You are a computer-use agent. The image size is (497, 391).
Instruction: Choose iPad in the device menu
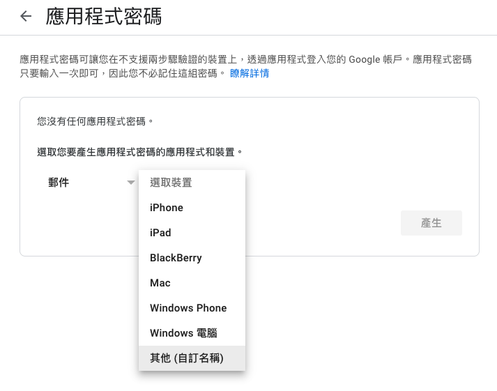tap(160, 233)
